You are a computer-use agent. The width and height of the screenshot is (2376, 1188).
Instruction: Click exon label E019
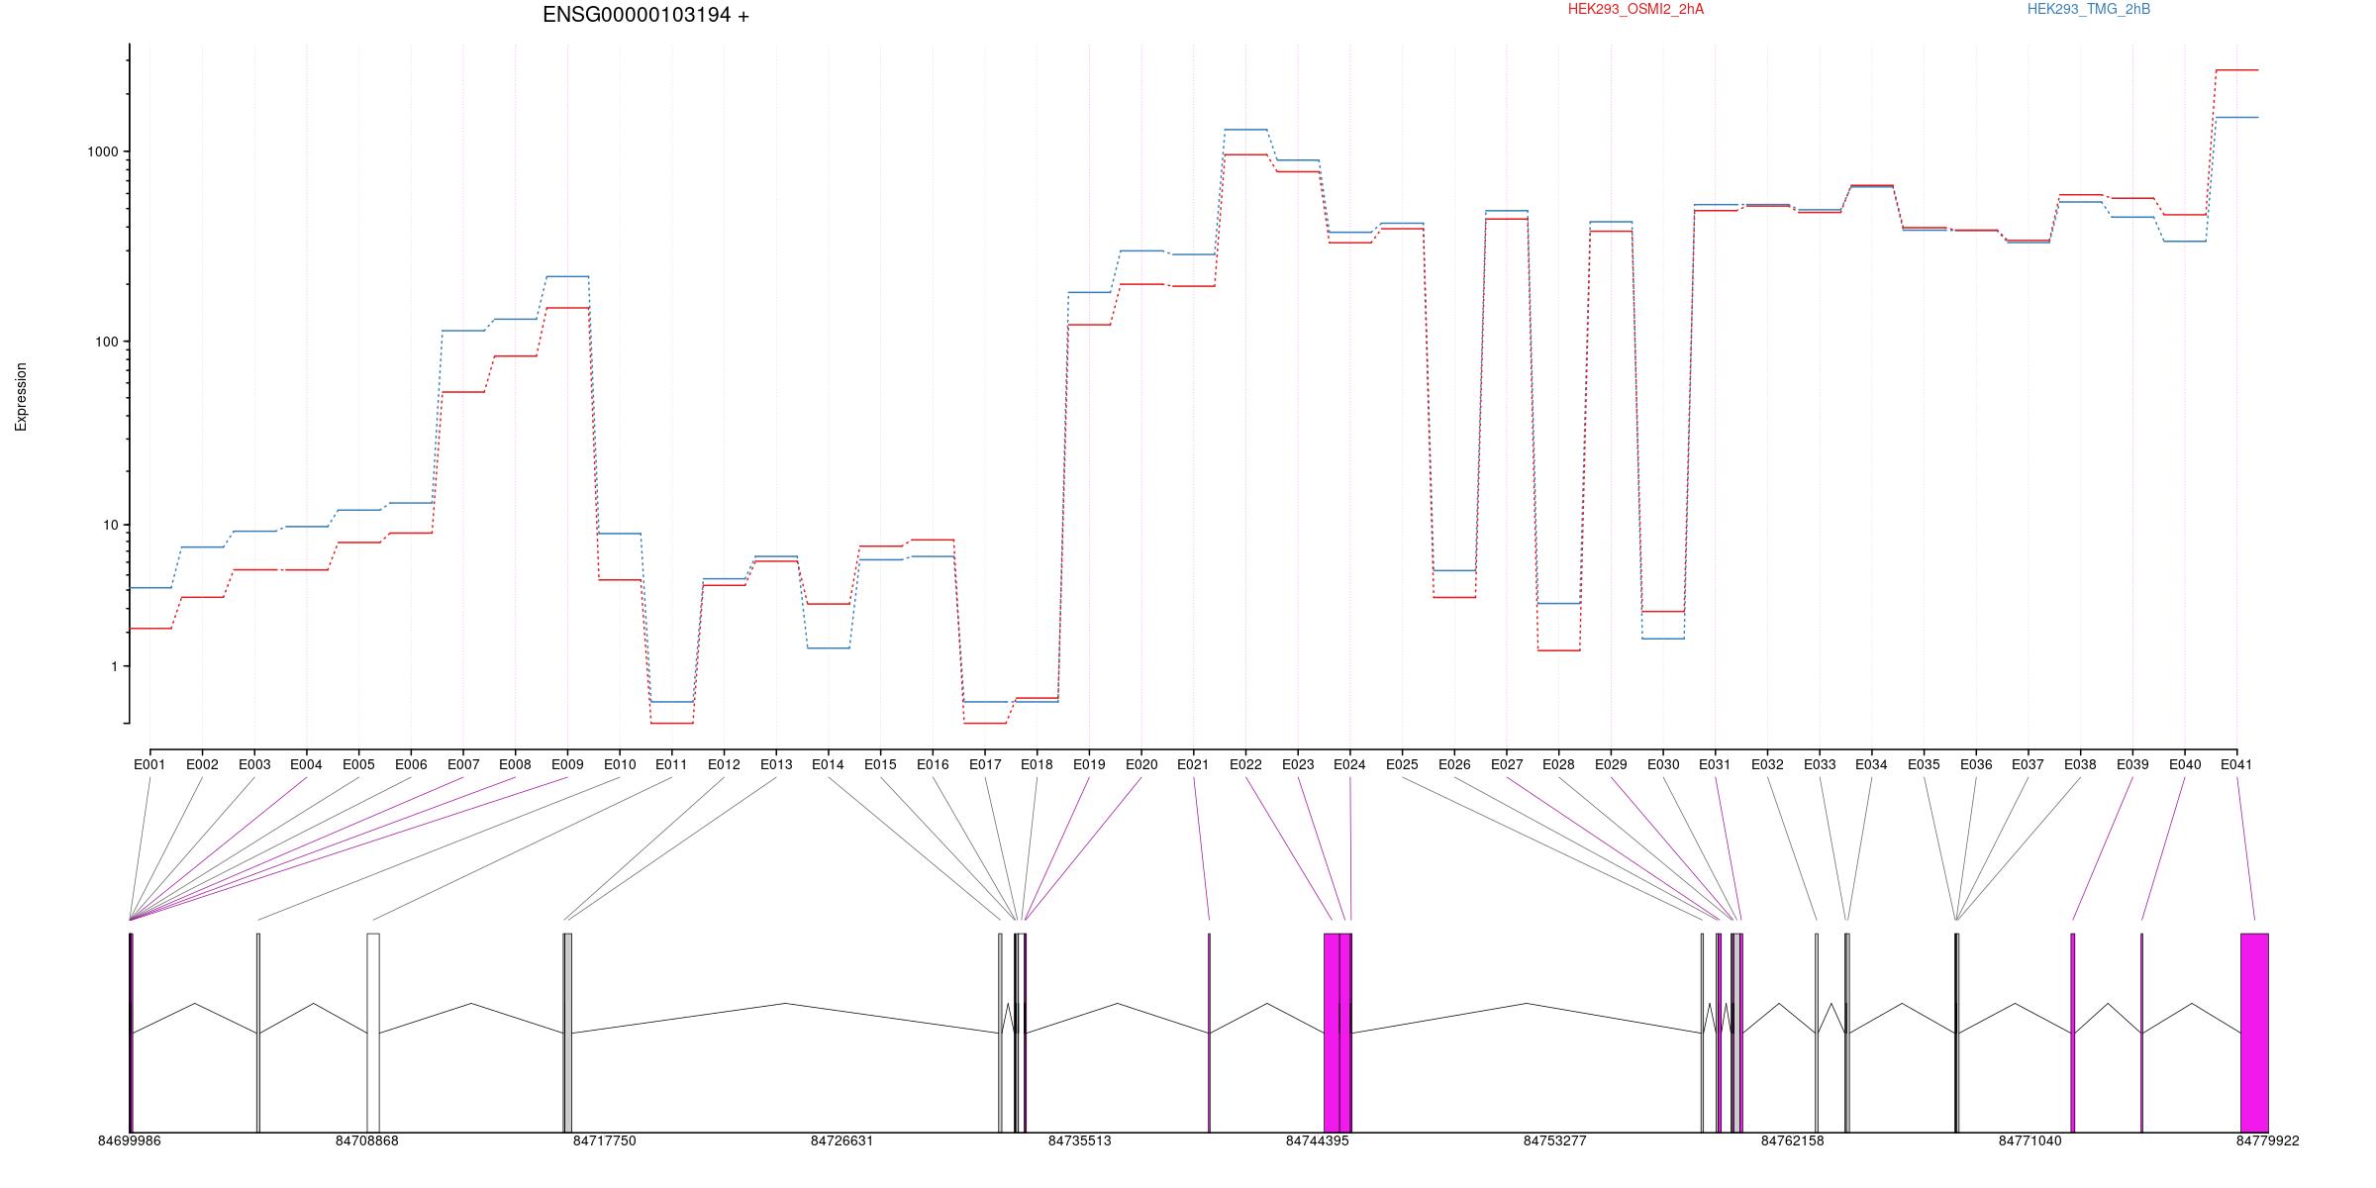pos(1089,764)
